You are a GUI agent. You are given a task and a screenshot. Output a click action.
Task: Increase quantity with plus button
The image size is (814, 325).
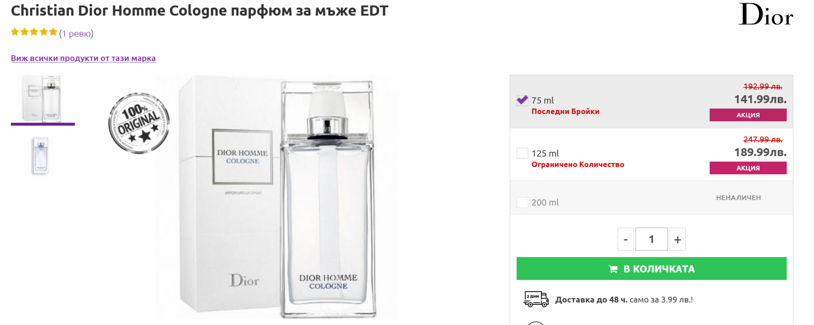(677, 239)
